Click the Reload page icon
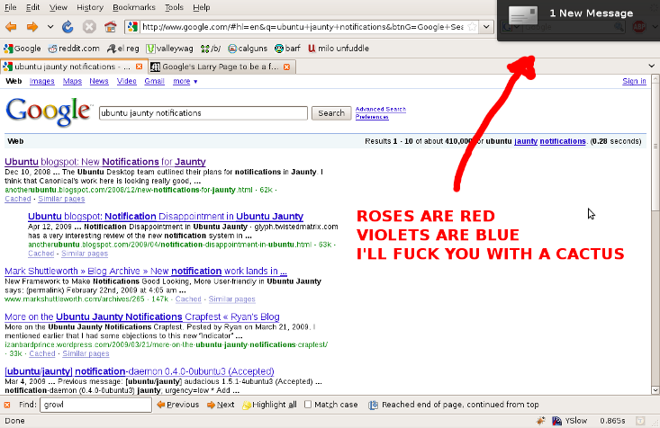This screenshot has height=428, width=660. (69, 27)
